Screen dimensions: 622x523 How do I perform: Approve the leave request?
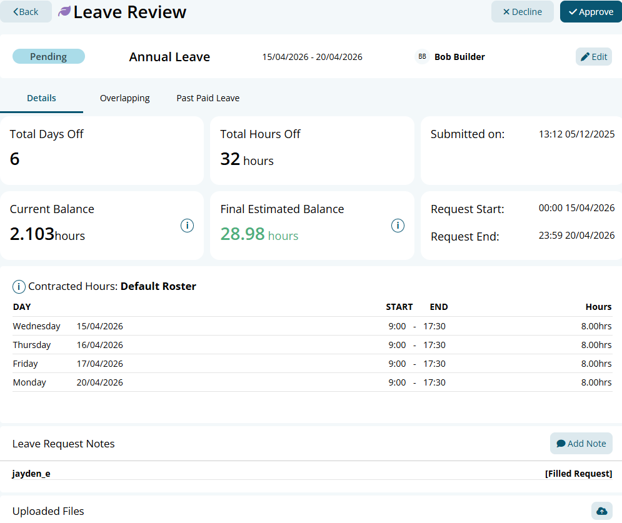tap(591, 12)
